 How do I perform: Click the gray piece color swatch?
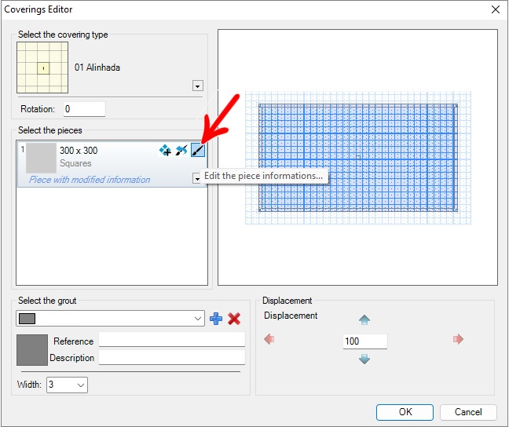(x=41, y=158)
